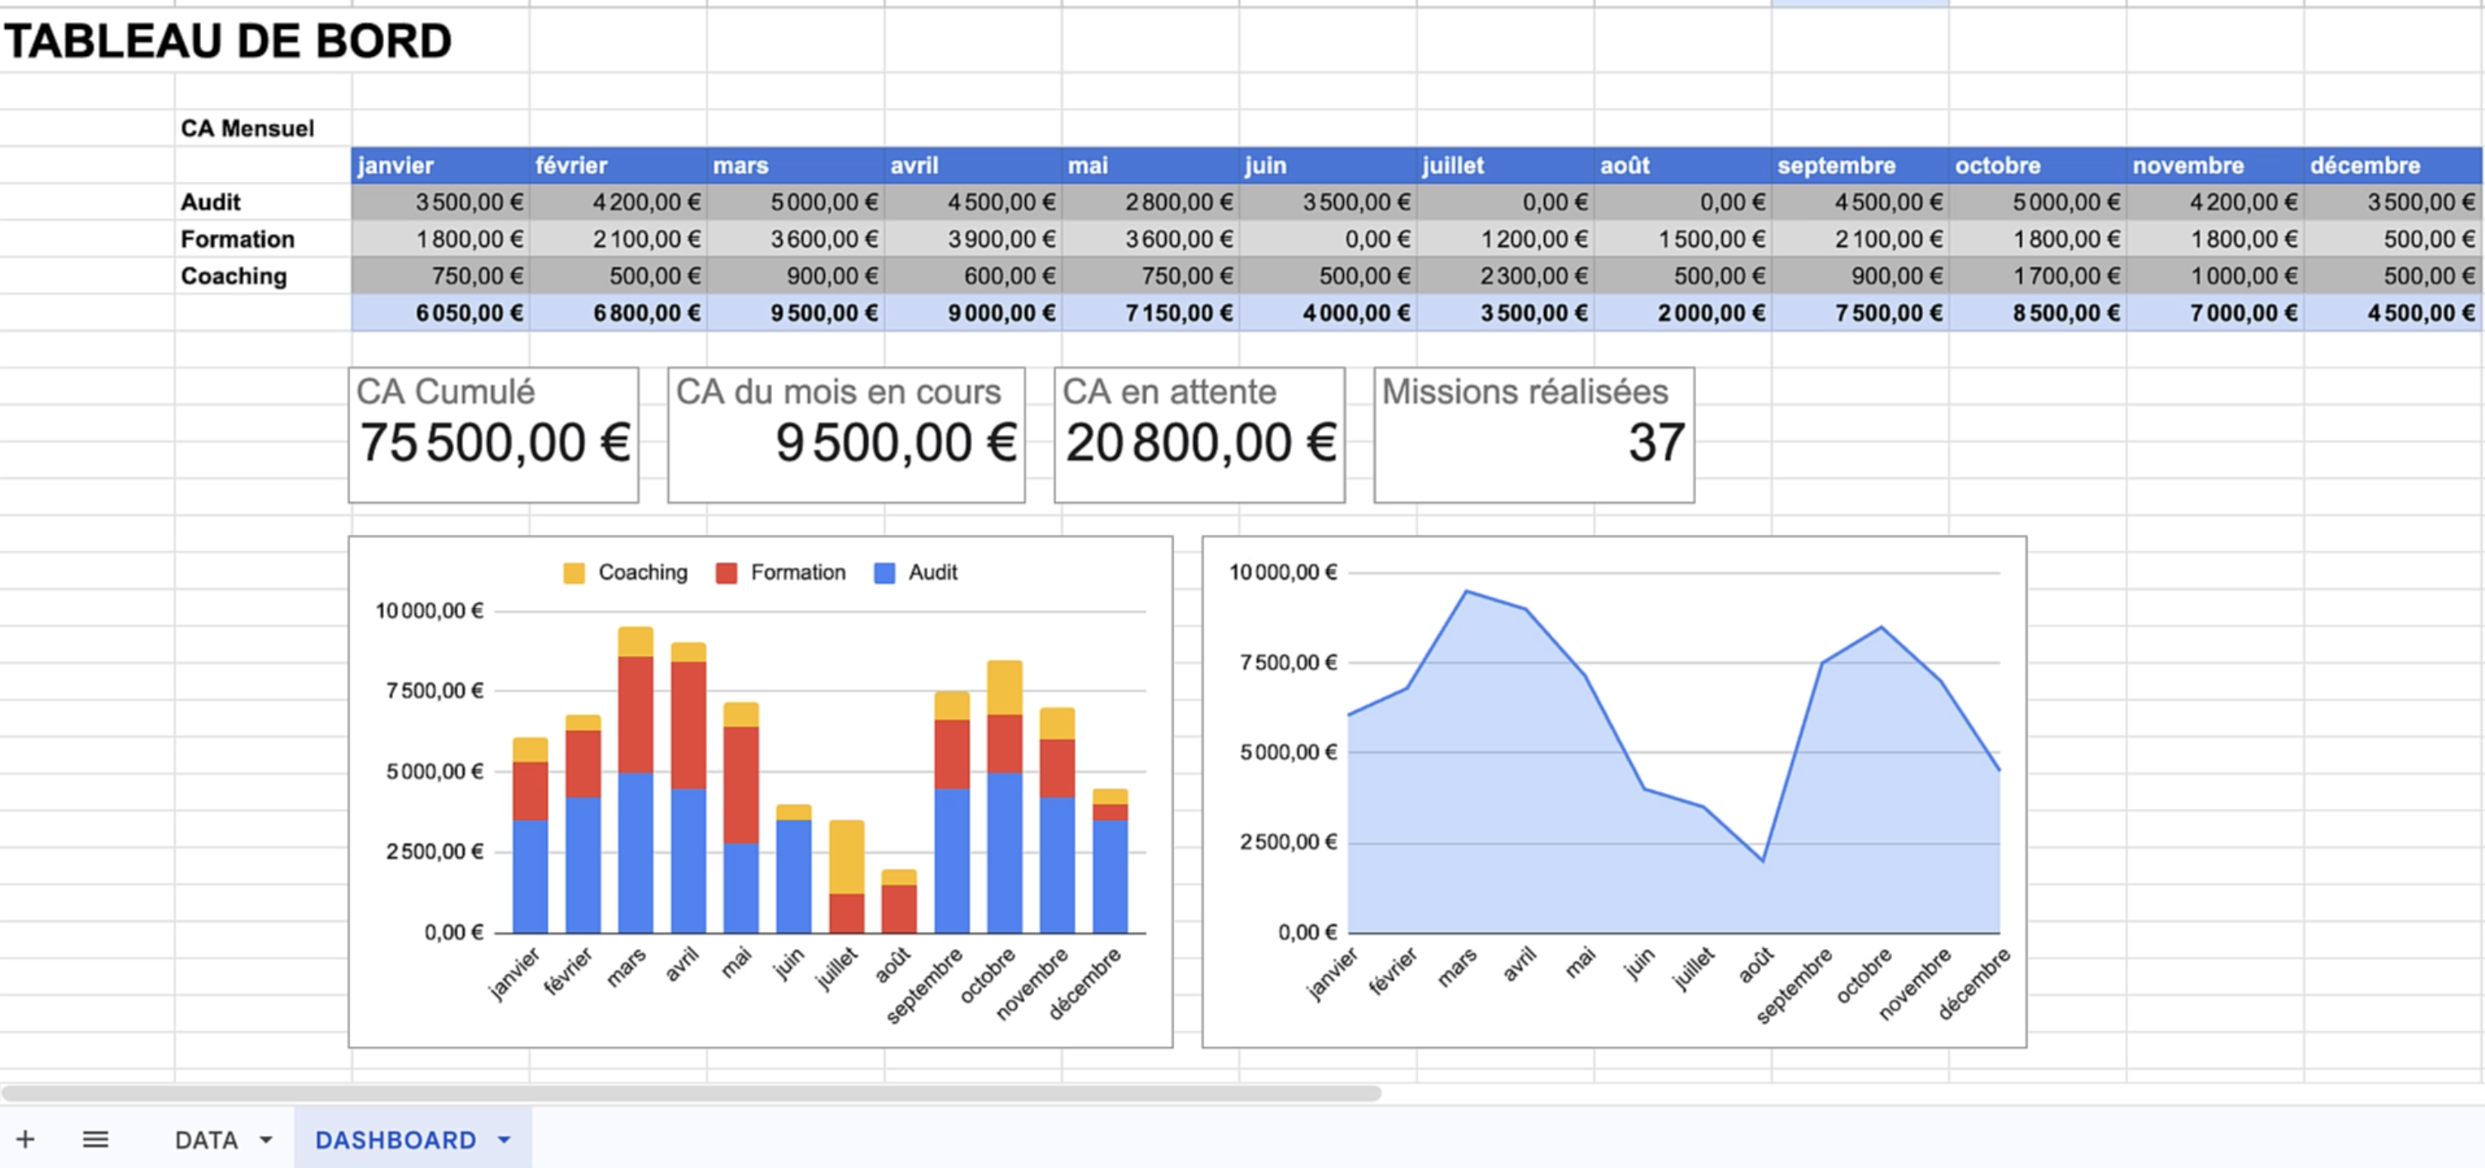The image size is (2485, 1168).
Task: Click the red Formation legend swatch
Action: pos(727,573)
